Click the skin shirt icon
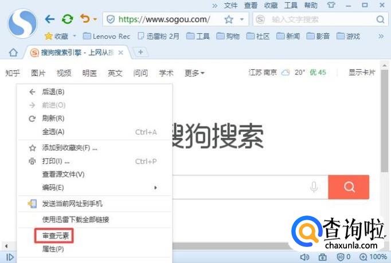The width and height of the screenshot is (391, 263). [331, 5]
